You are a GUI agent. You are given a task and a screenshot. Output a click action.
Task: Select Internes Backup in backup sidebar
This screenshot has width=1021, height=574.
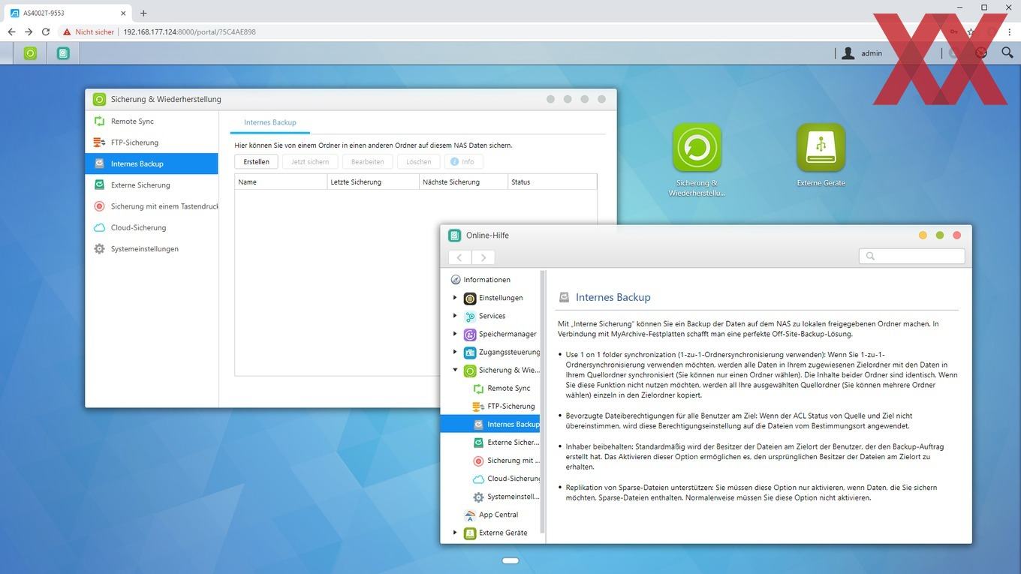152,164
